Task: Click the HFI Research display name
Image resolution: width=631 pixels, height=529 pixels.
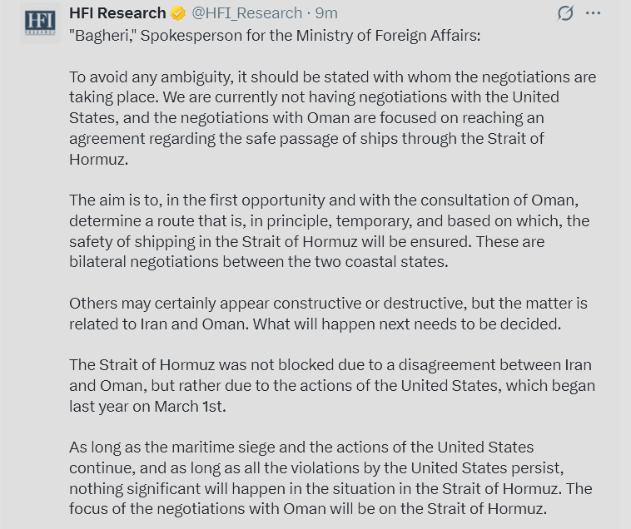Action: click(117, 13)
